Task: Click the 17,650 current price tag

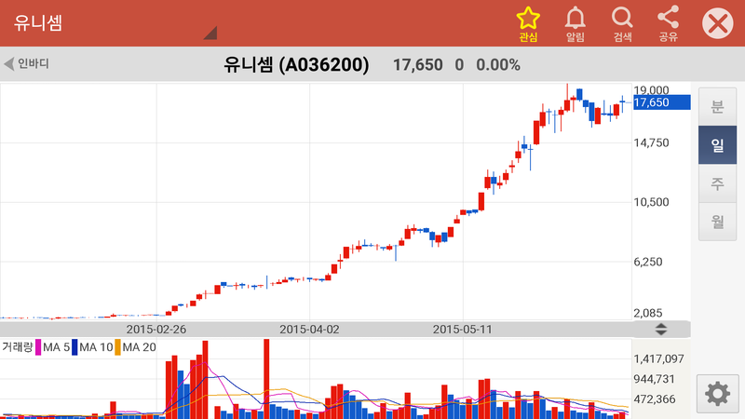Action: [x=660, y=102]
